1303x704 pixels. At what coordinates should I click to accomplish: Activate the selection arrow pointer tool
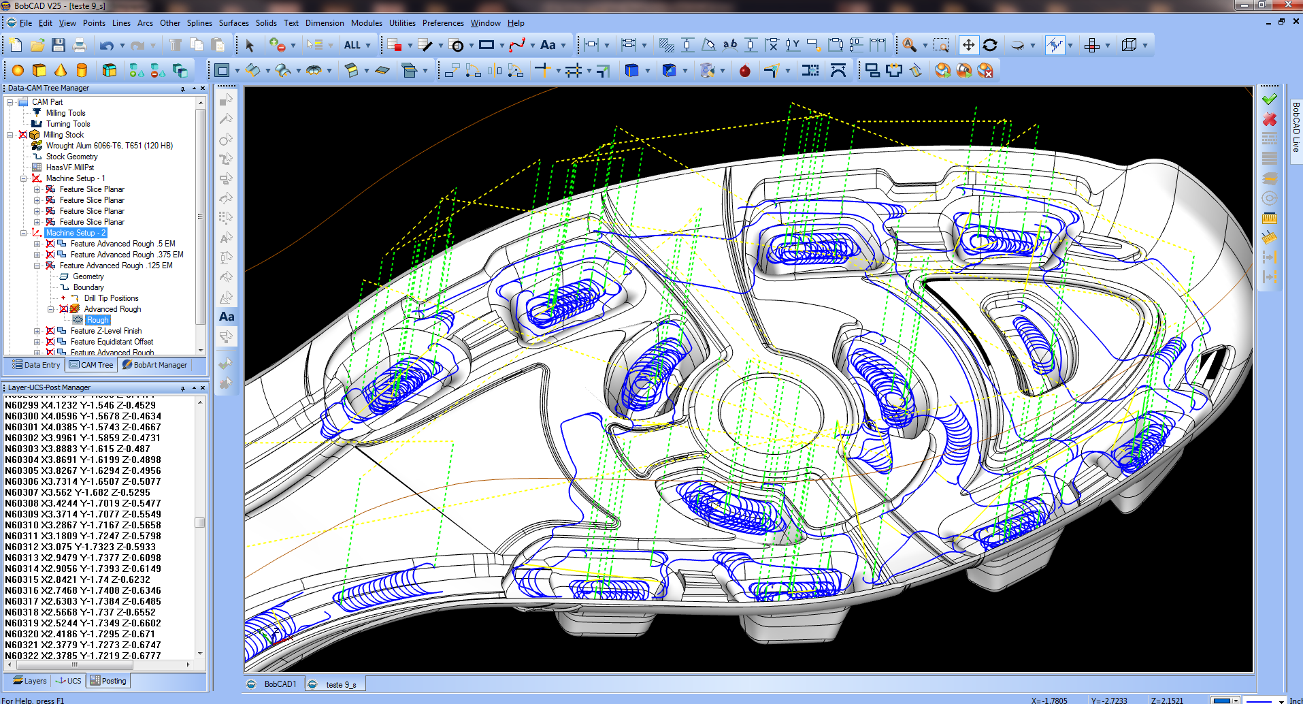coord(249,46)
